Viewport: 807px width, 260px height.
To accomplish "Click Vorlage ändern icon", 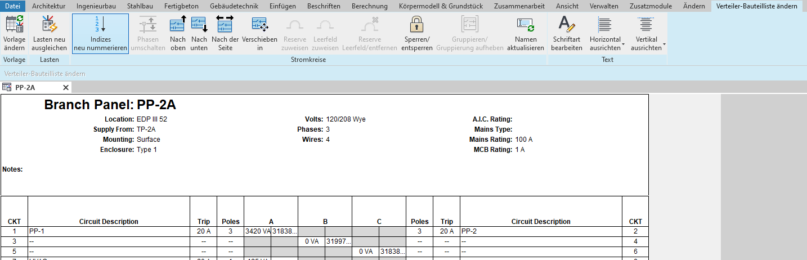I will [x=14, y=24].
